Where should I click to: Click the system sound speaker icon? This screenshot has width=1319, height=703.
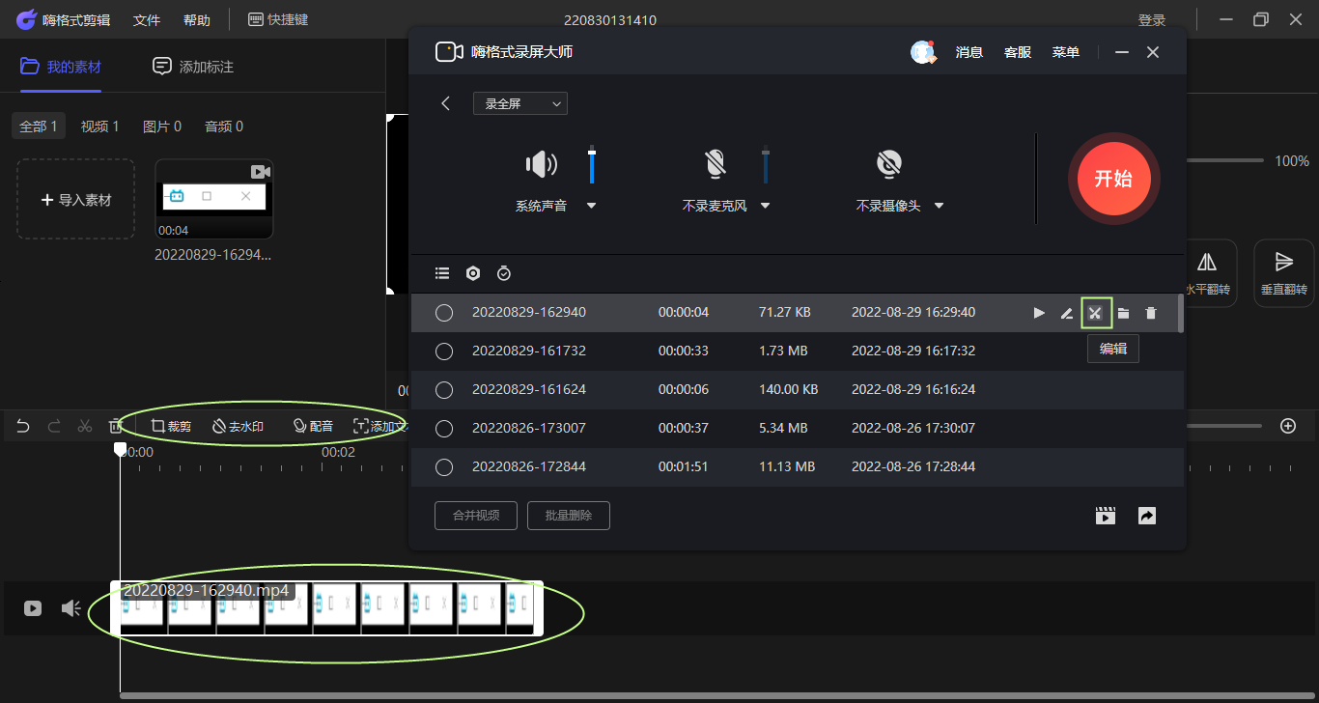[x=541, y=165]
